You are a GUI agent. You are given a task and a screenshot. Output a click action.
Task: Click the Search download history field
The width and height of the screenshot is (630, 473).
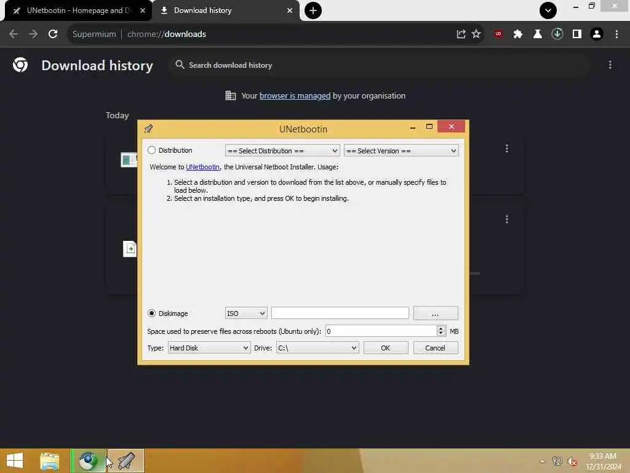[x=378, y=65]
